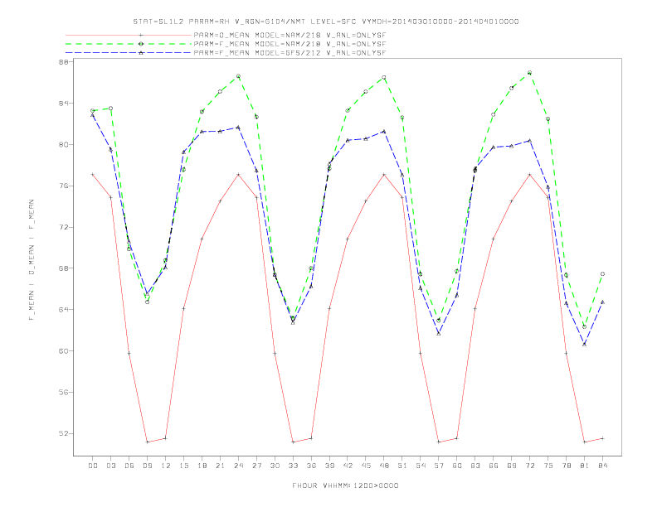657x507 pixels.
Task: Click x-axis tick label 33
Action: [293, 466]
